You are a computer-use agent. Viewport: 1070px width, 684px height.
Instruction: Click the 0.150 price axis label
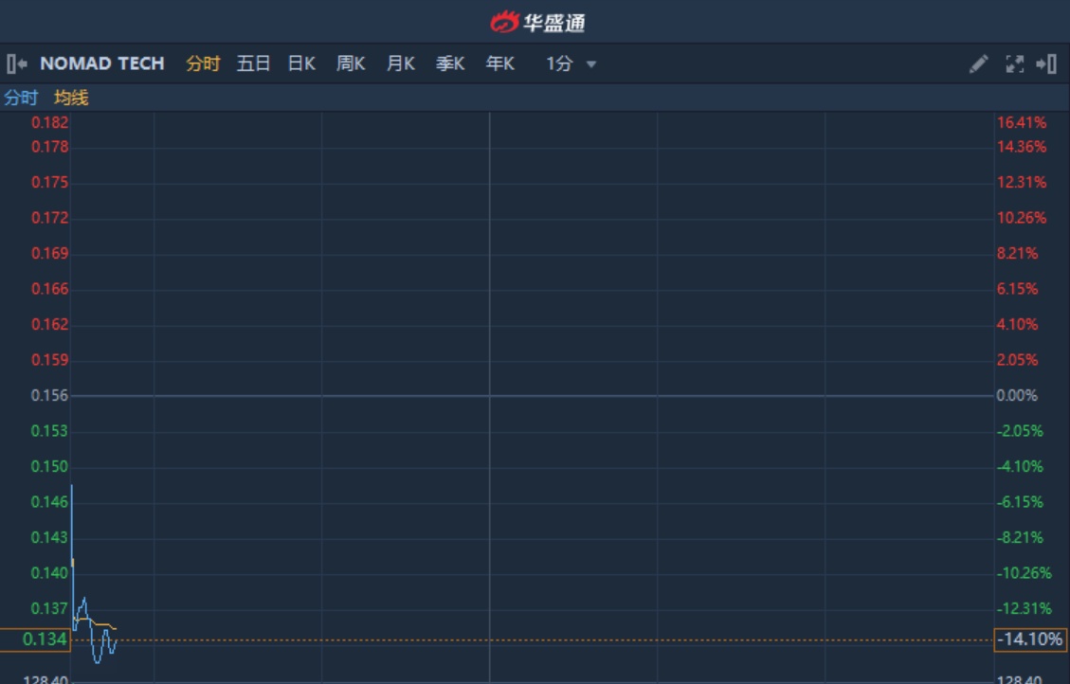coord(49,466)
